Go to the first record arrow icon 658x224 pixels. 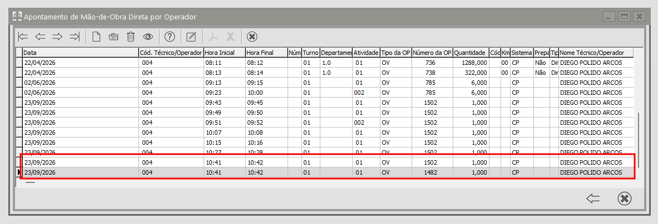point(23,37)
